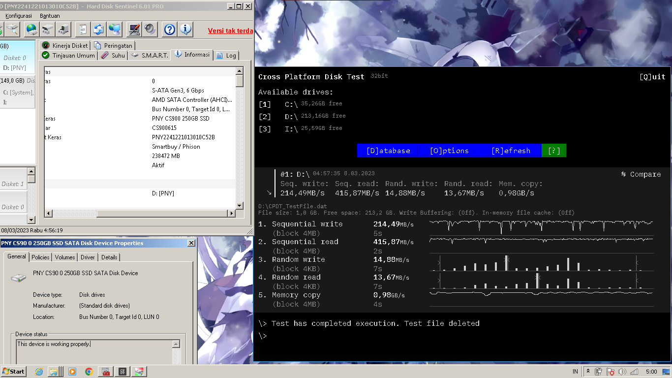Screen dimensions: 672x378
Task: Click the [R]efresh button
Action: tap(511, 151)
